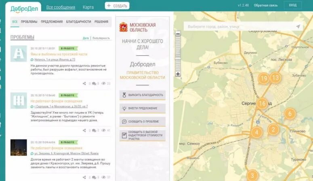Viewport: 313px width, 181px height.
Task: Click views eye icon on potholes post
Action: 103,84
